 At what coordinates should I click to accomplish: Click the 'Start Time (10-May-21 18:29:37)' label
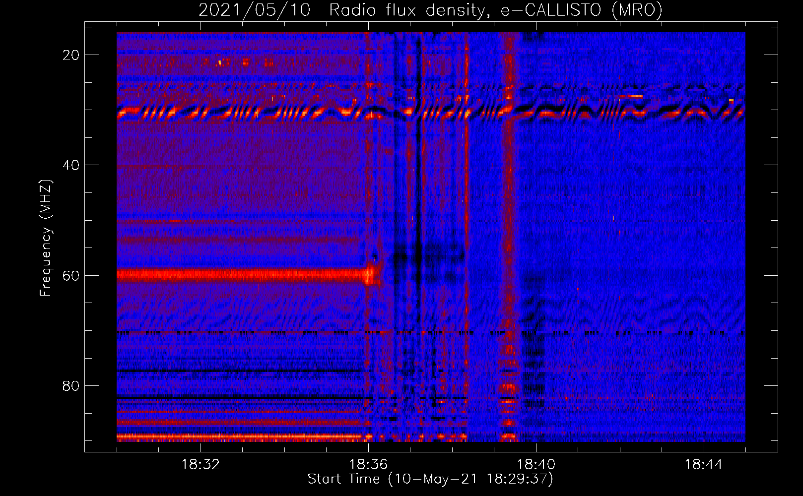(430, 479)
